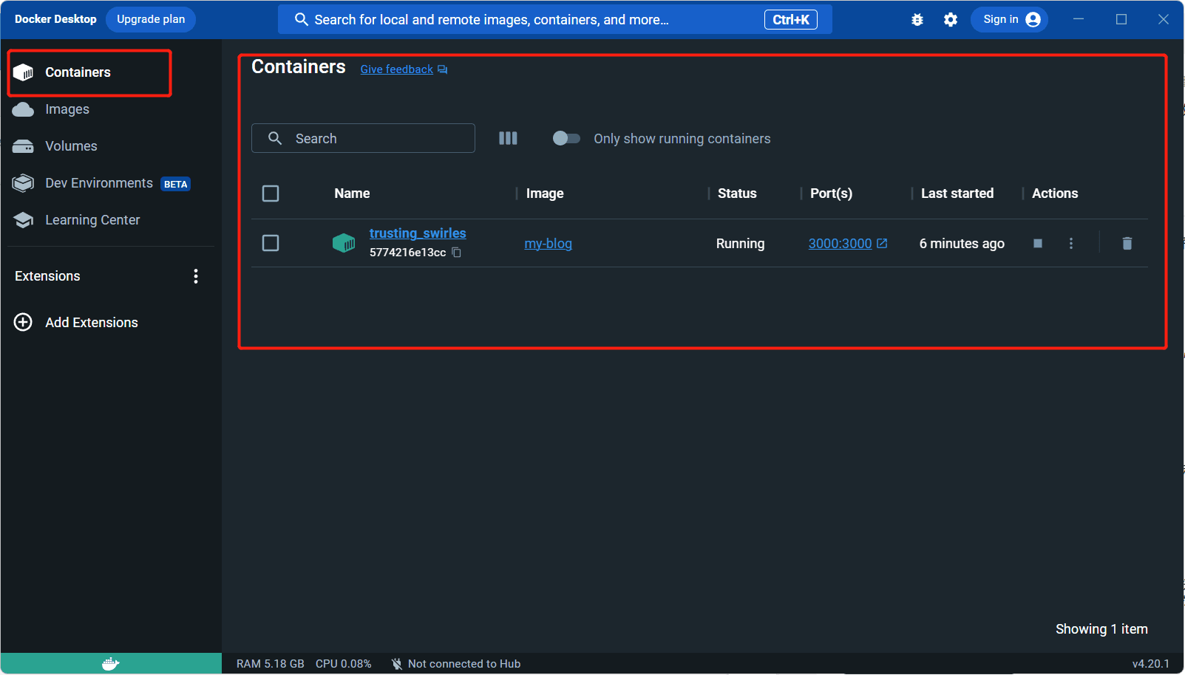Maximize the Docker Desktop window
1185x675 pixels.
coord(1121,19)
